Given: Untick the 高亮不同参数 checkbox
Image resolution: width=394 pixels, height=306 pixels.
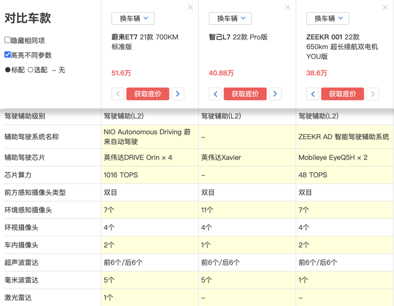Looking at the screenshot, I should [7, 54].
